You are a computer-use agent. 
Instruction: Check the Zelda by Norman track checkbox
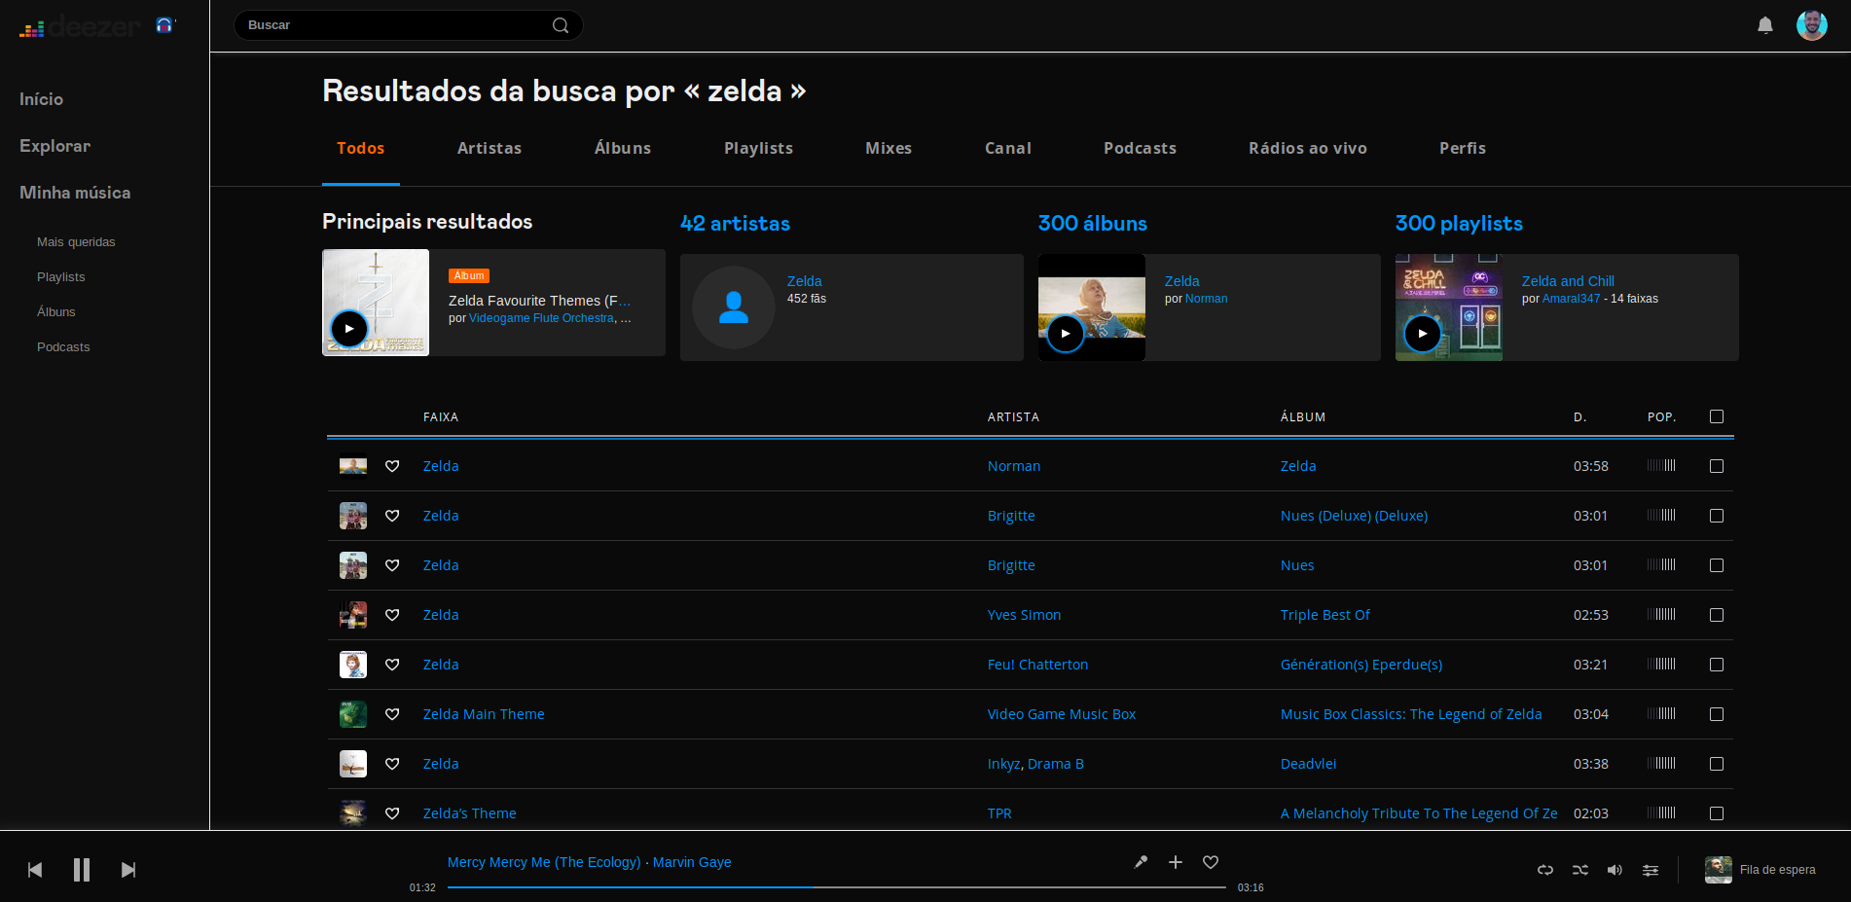(1717, 466)
